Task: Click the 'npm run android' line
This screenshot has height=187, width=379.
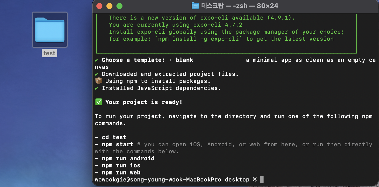Action: (125, 158)
